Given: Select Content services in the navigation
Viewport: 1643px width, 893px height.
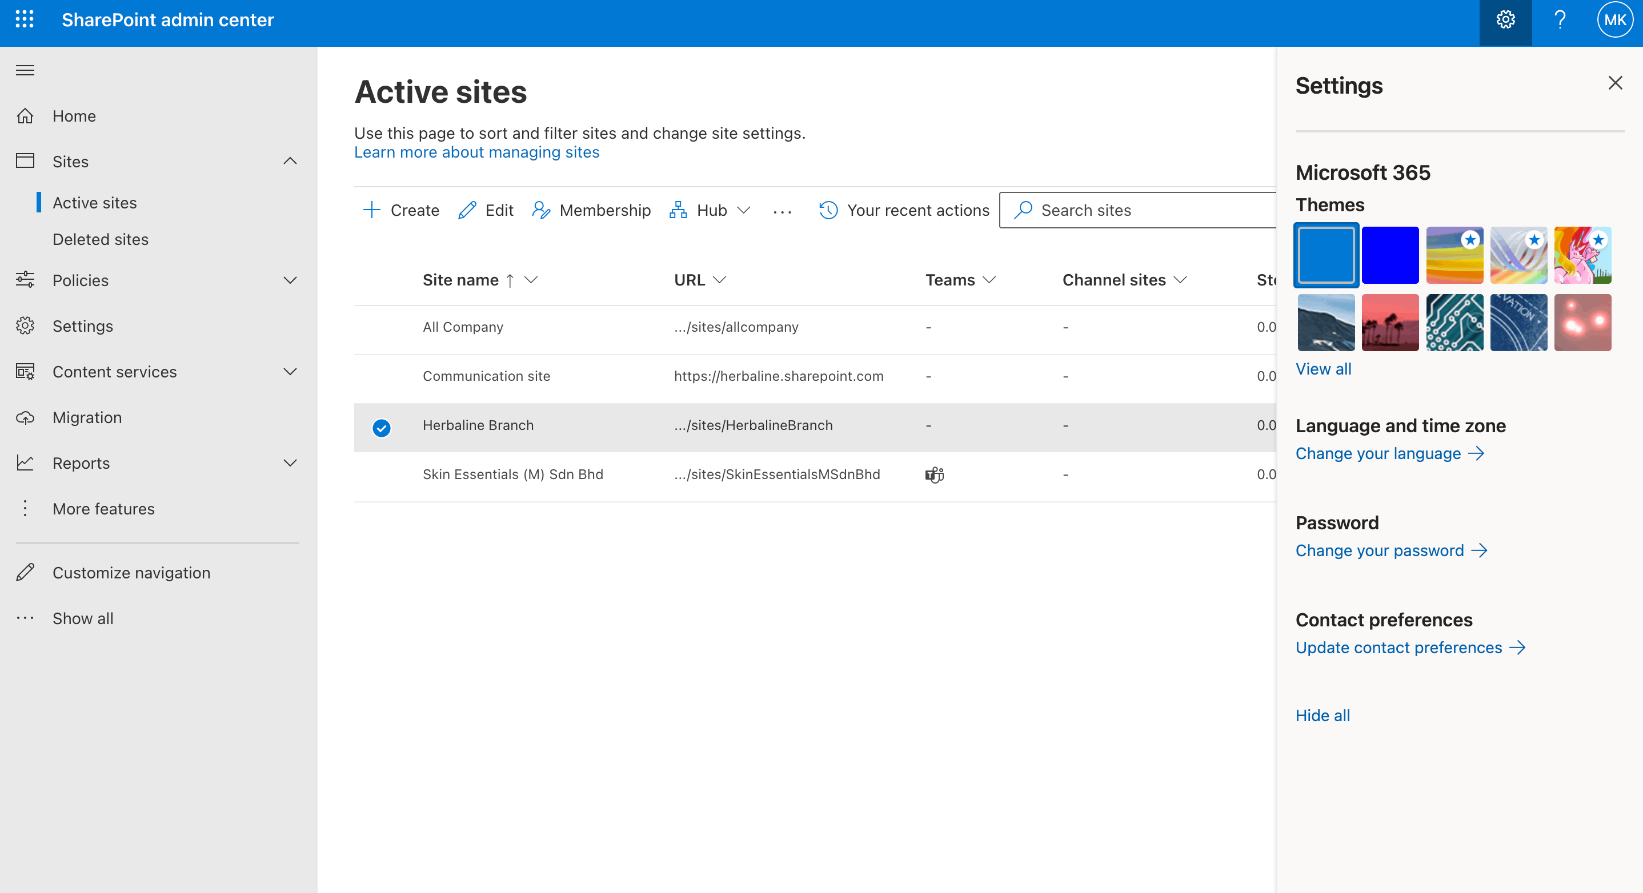Looking at the screenshot, I should coord(114,372).
